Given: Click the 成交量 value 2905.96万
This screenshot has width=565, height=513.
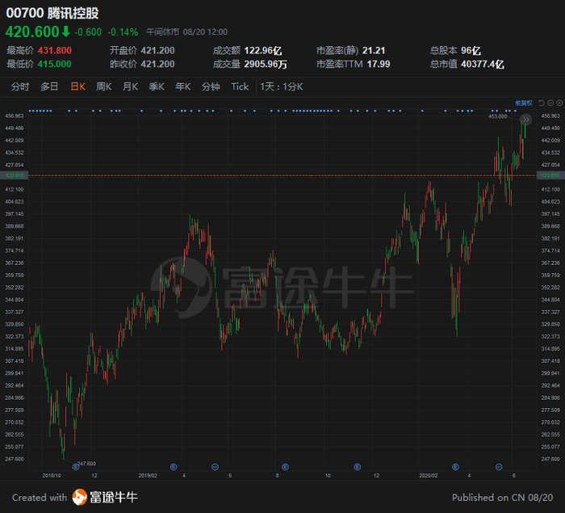Looking at the screenshot, I should [x=266, y=64].
